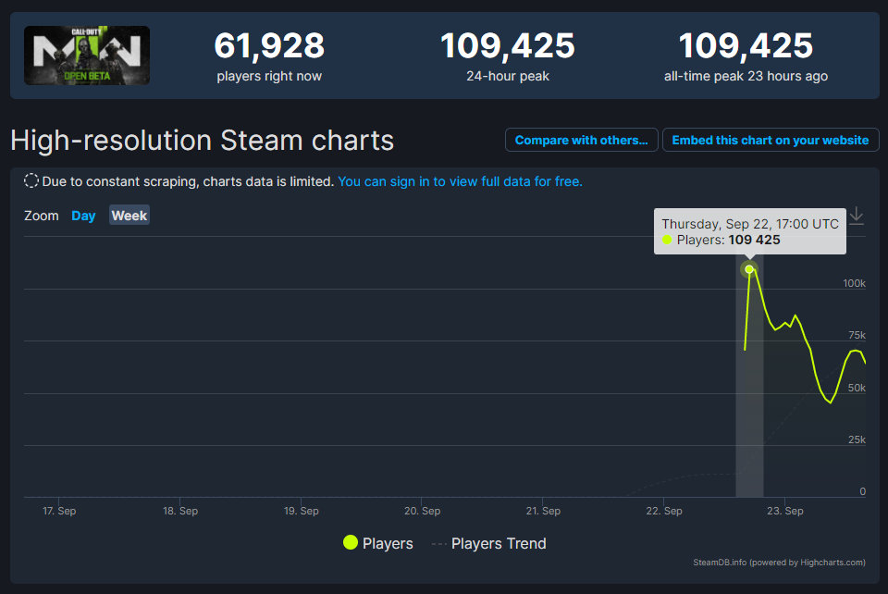Viewport: 888px width, 594px height.
Task: Click the 61,928 players right now stat
Action: pyautogui.click(x=269, y=56)
